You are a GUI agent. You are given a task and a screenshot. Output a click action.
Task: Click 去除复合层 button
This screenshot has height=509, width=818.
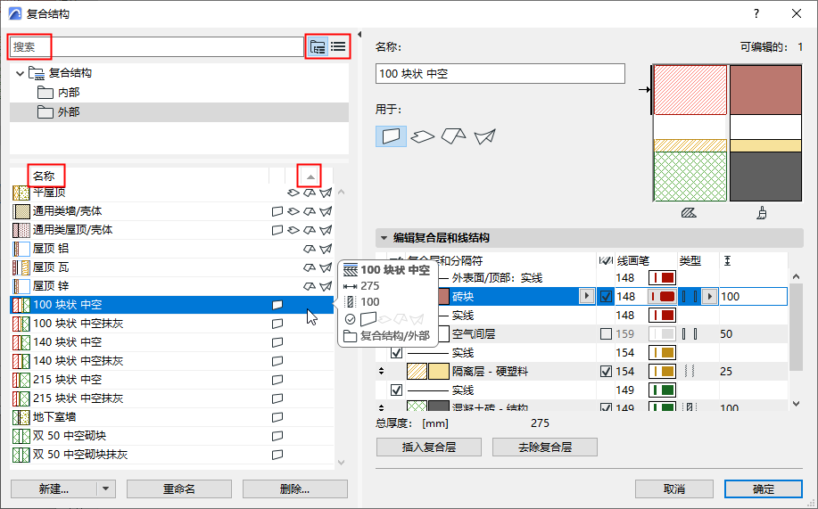(545, 447)
